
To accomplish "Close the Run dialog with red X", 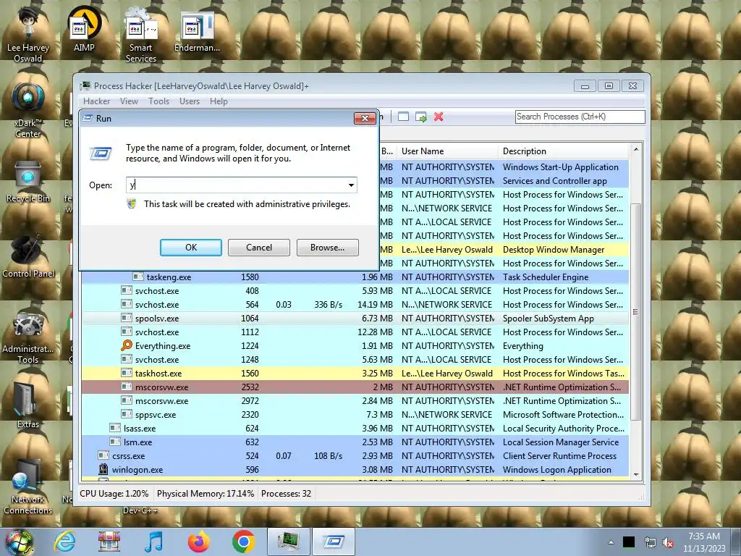I will click(x=365, y=118).
